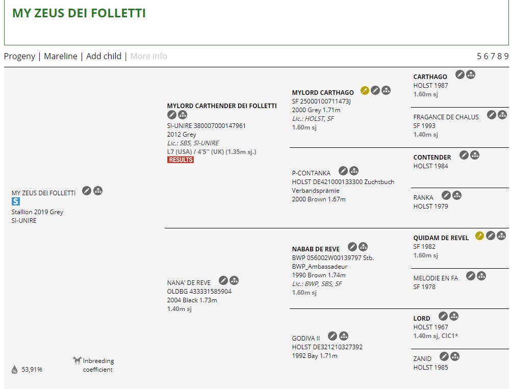Select 7 generations pedigree view
Viewport: 511px width, 389px height.
coord(493,56)
